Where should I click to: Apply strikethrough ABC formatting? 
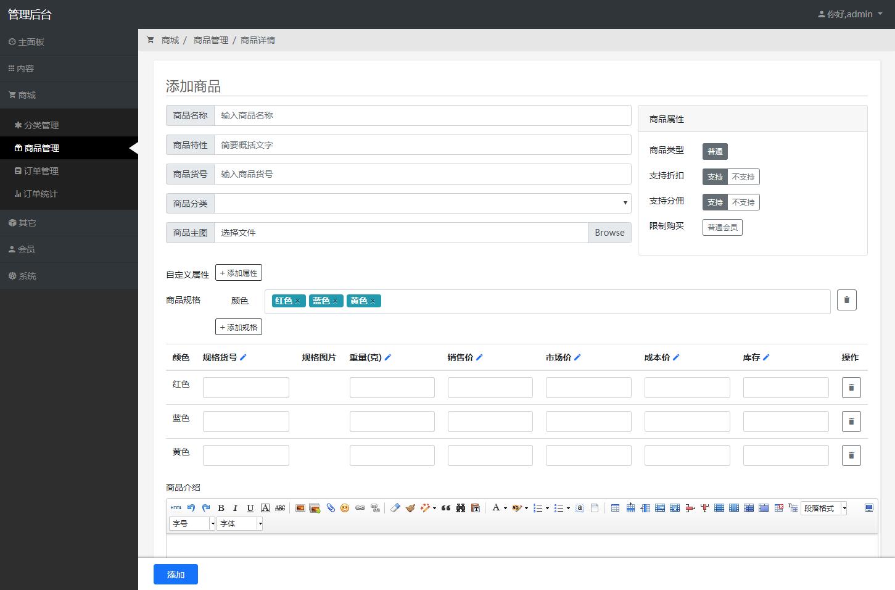pos(280,508)
